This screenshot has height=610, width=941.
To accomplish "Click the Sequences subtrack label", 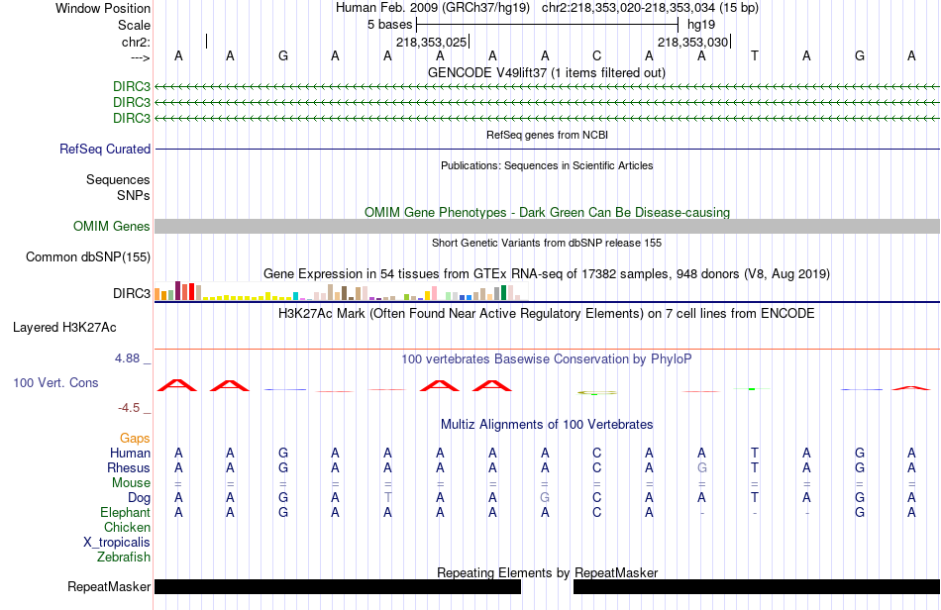I will [x=118, y=180].
